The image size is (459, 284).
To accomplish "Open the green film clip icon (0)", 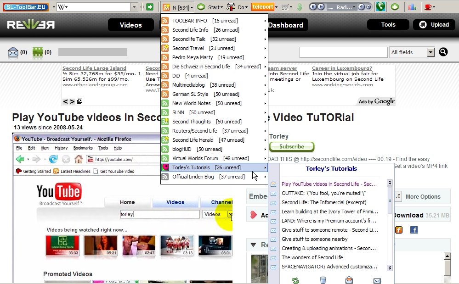I will [x=38, y=52].
